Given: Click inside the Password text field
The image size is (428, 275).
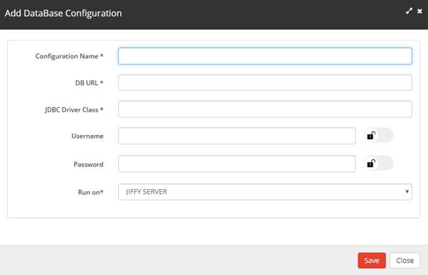Looking at the screenshot, I should [237, 163].
